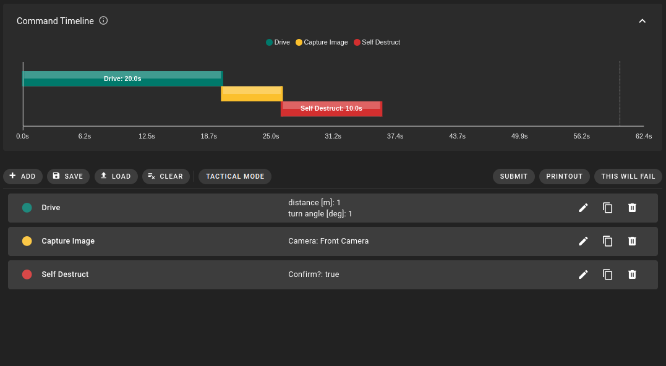
Task: Collapse the Command Timeline panel
Action: pyautogui.click(x=643, y=21)
